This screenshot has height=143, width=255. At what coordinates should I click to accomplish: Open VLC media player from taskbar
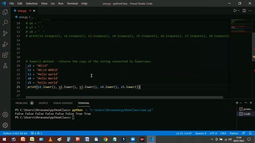51,139
